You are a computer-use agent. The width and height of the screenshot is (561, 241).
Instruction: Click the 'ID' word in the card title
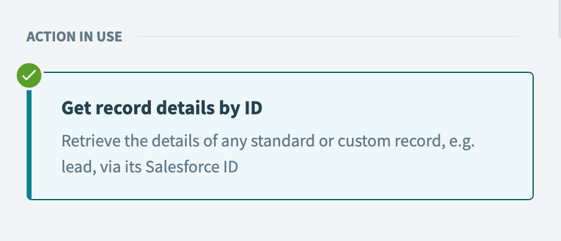(x=254, y=108)
